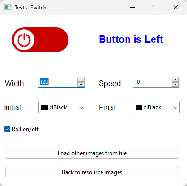Click the Initial black color swatch
Screen dimensions: 187x186
point(44,107)
